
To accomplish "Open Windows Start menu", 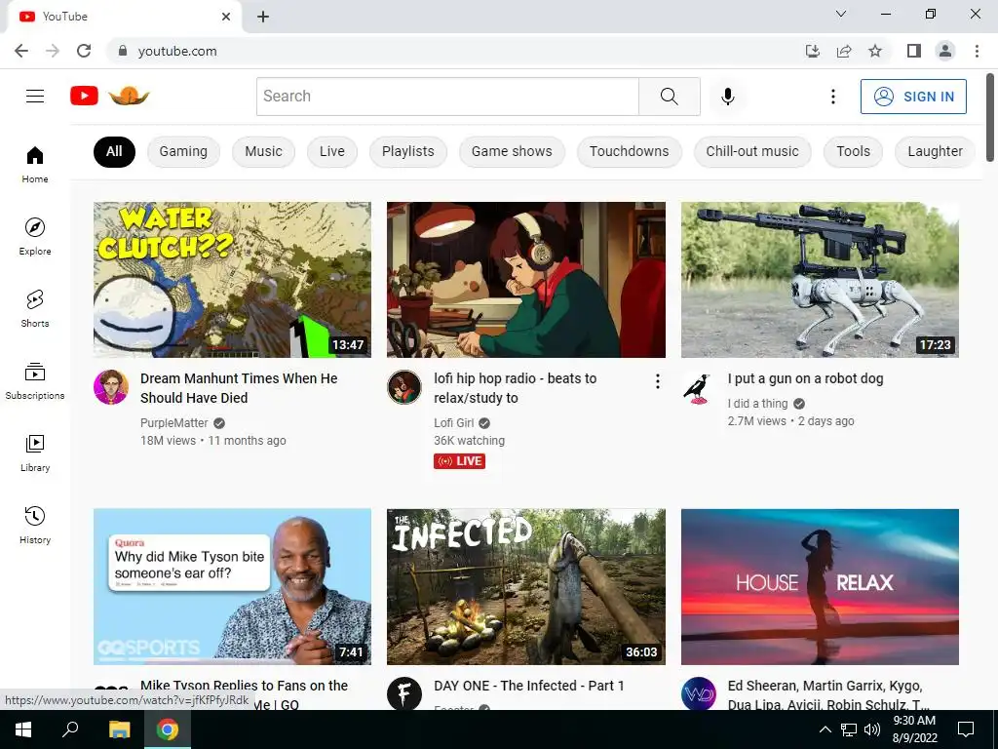I will (x=23, y=729).
